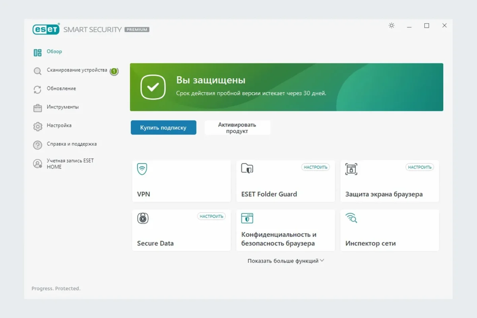Toggle the sun-shaped theme icon in title bar
The image size is (477, 318).
[392, 25]
